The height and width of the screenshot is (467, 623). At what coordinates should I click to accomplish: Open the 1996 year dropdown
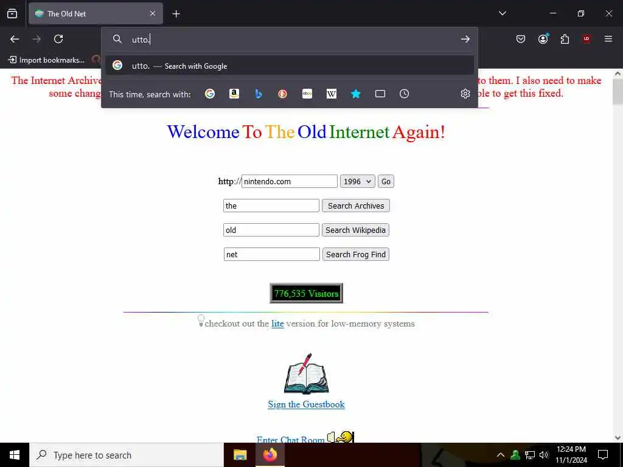(357, 181)
